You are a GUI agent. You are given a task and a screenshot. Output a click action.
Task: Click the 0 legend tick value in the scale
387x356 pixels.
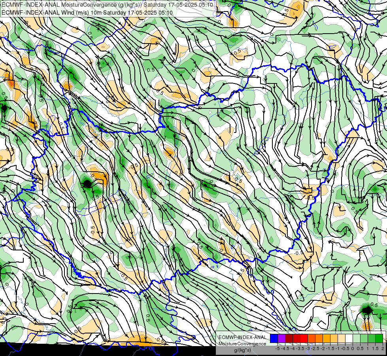(x=353, y=348)
